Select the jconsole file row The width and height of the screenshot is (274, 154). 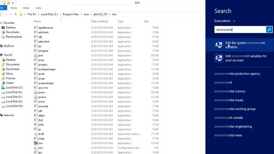[x=96, y=106]
